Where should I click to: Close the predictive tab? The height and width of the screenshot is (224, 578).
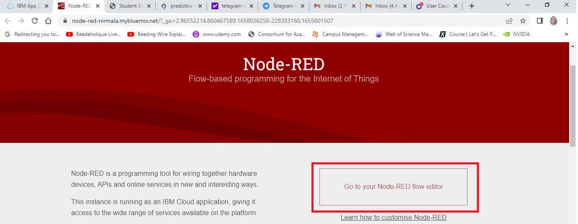(x=200, y=6)
